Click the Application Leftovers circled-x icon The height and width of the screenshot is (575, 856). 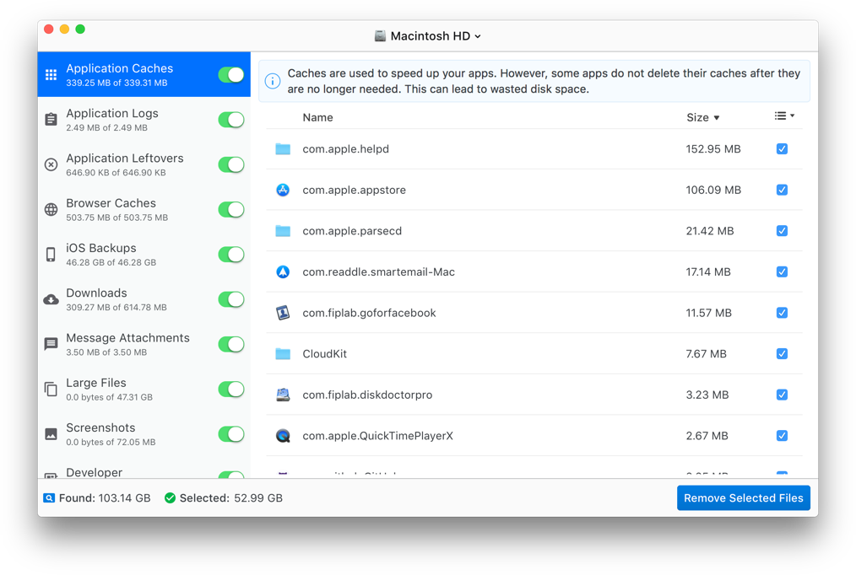[51, 164]
